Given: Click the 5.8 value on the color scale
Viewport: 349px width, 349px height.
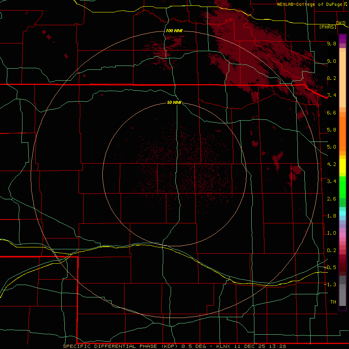Looking at the screenshot, I should tap(332, 130).
